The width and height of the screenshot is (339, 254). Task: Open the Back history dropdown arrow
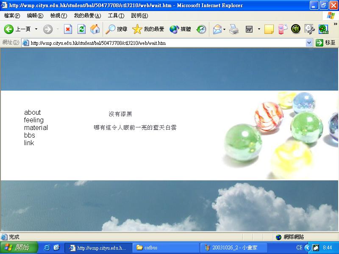[36, 29]
